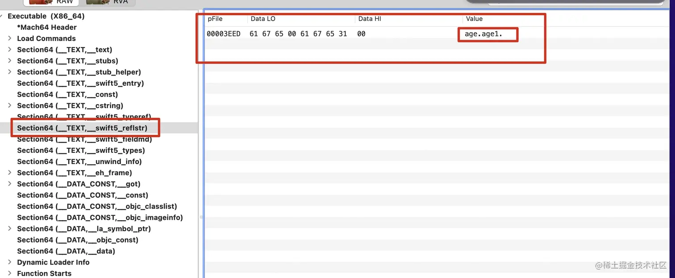The height and width of the screenshot is (278, 675).
Task: Expand Section64 (__DATA_CONST,__got) disclosure arrow
Action: (x=10, y=184)
